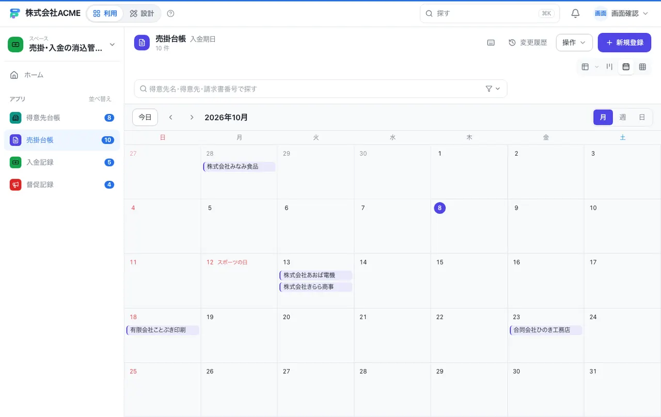
Task: Open the filter dropdown in search bar
Action: click(493, 89)
